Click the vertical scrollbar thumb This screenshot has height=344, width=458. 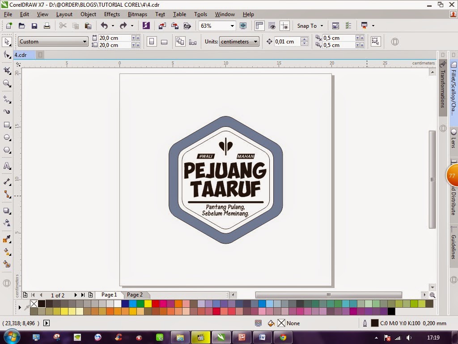point(433,180)
